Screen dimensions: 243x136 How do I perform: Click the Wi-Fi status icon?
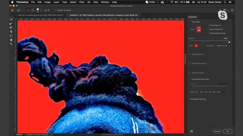tap(172, 2)
